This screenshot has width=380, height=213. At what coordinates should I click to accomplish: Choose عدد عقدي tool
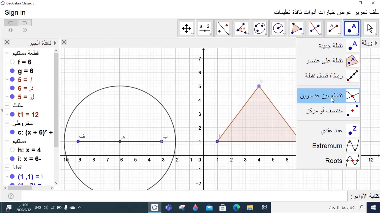(328, 130)
